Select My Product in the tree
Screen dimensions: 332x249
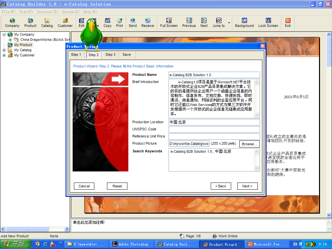(x=23, y=45)
